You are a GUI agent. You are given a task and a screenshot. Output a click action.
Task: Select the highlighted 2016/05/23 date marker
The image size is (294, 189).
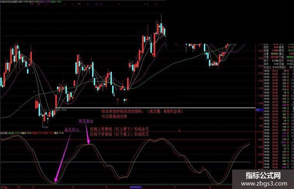click(x=136, y=187)
